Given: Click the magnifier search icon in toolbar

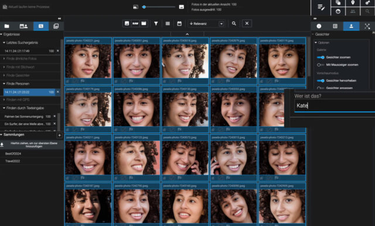Looking at the screenshot, I should (234, 23).
